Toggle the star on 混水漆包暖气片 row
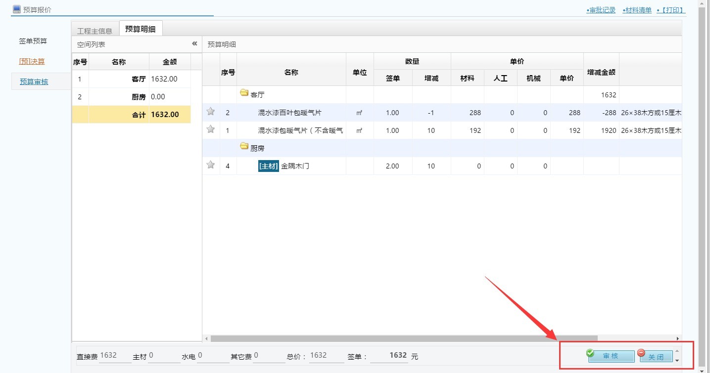The width and height of the screenshot is (710, 373). click(x=211, y=129)
